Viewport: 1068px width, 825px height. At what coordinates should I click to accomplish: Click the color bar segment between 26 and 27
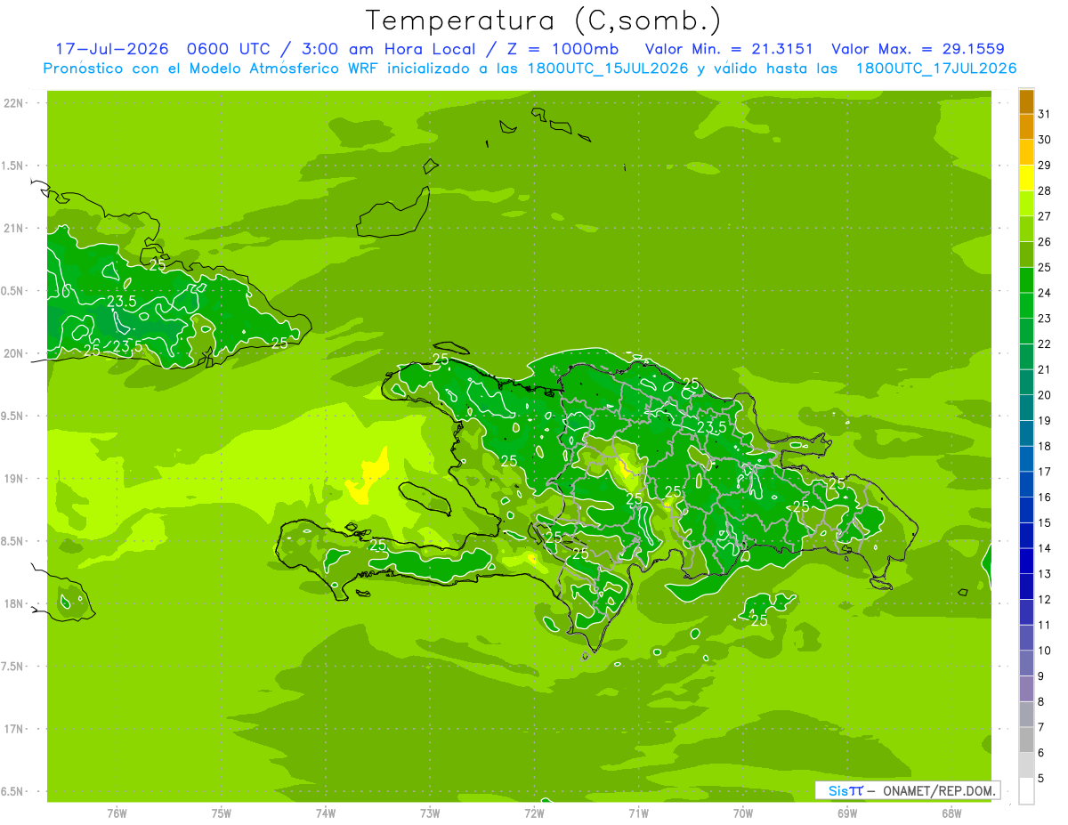coord(1026,230)
